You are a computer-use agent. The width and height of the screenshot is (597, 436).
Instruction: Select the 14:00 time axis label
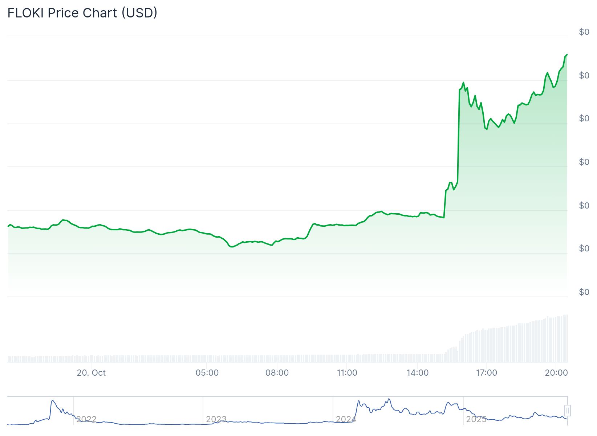[x=417, y=373]
